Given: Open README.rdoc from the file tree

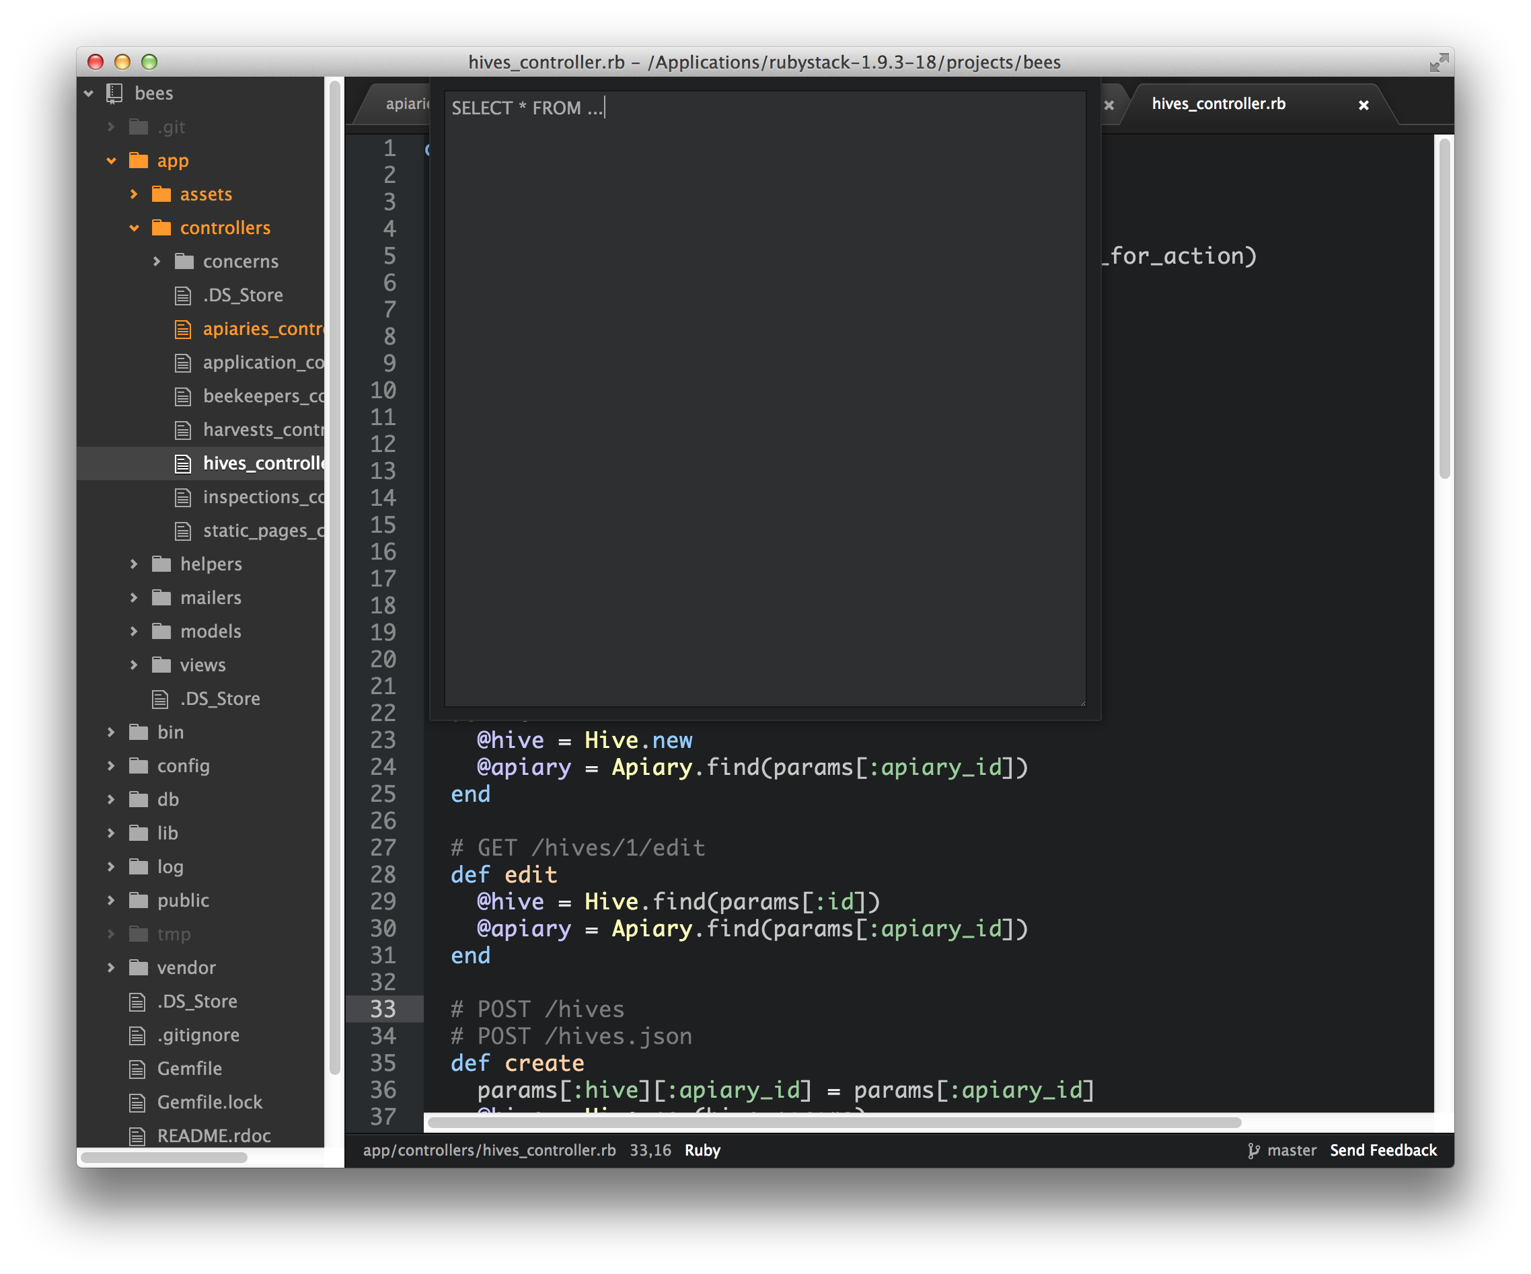Looking at the screenshot, I should tap(214, 1135).
